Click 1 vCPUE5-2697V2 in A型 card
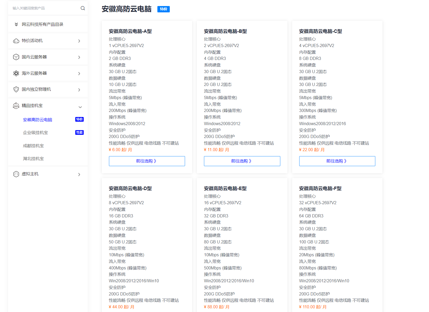This screenshot has height=312, width=429. point(126,46)
